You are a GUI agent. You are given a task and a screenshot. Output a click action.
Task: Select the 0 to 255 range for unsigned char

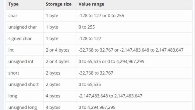(x=87, y=27)
